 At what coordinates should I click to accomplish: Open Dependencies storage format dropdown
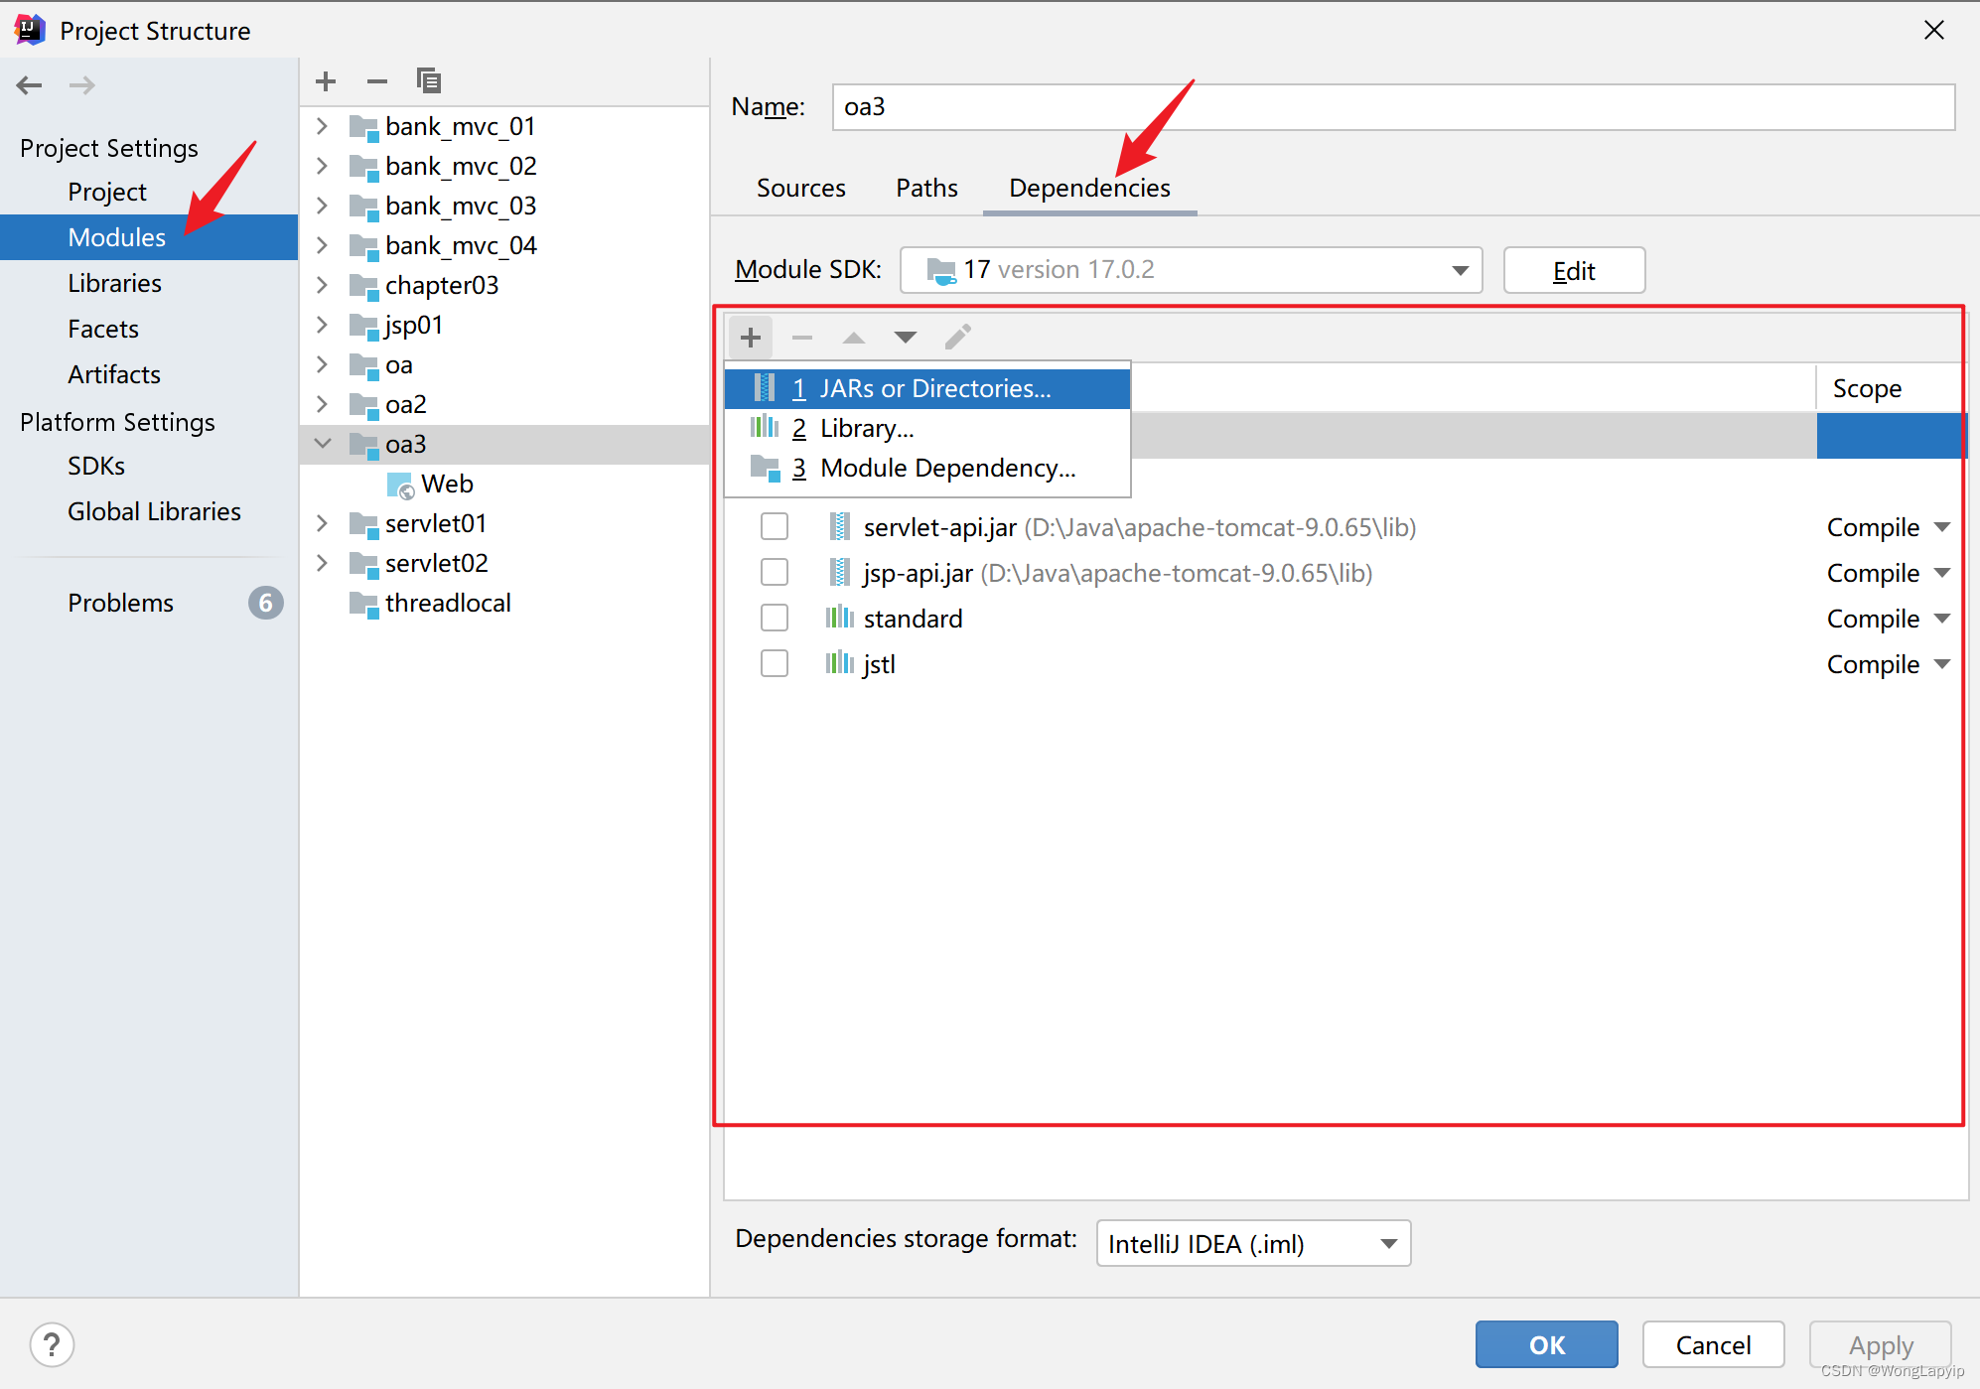(x=1252, y=1243)
